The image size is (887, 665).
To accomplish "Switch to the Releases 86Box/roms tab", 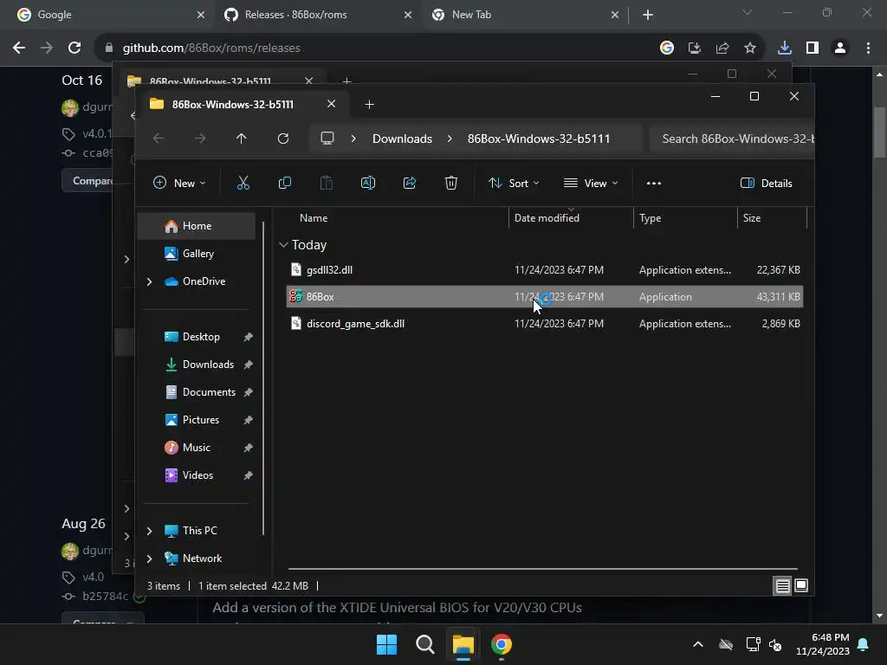I will pos(318,15).
